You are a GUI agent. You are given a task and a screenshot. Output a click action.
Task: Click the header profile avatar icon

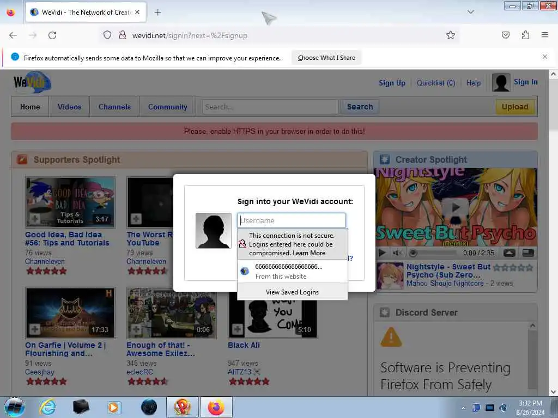[501, 83]
